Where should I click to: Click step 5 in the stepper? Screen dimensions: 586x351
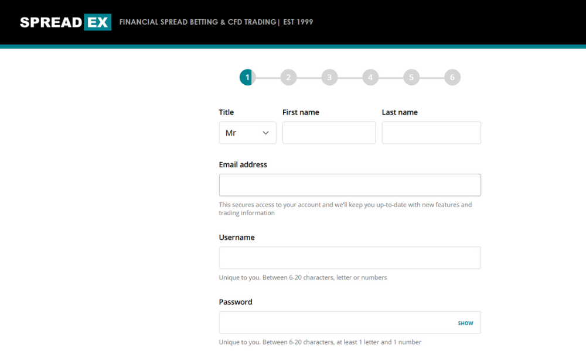[x=411, y=77]
